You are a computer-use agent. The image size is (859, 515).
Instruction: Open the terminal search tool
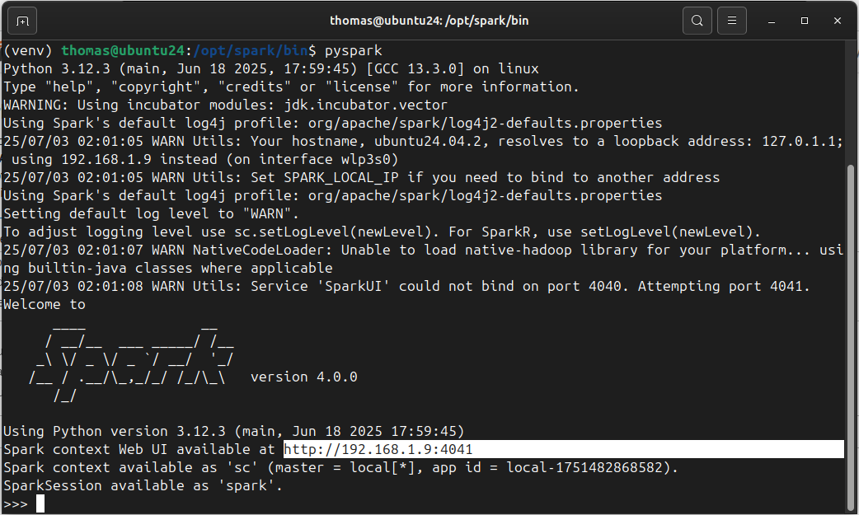(x=697, y=21)
